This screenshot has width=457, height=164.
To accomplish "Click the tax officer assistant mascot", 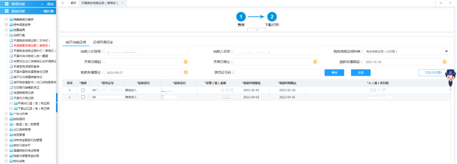I will 451,78.
